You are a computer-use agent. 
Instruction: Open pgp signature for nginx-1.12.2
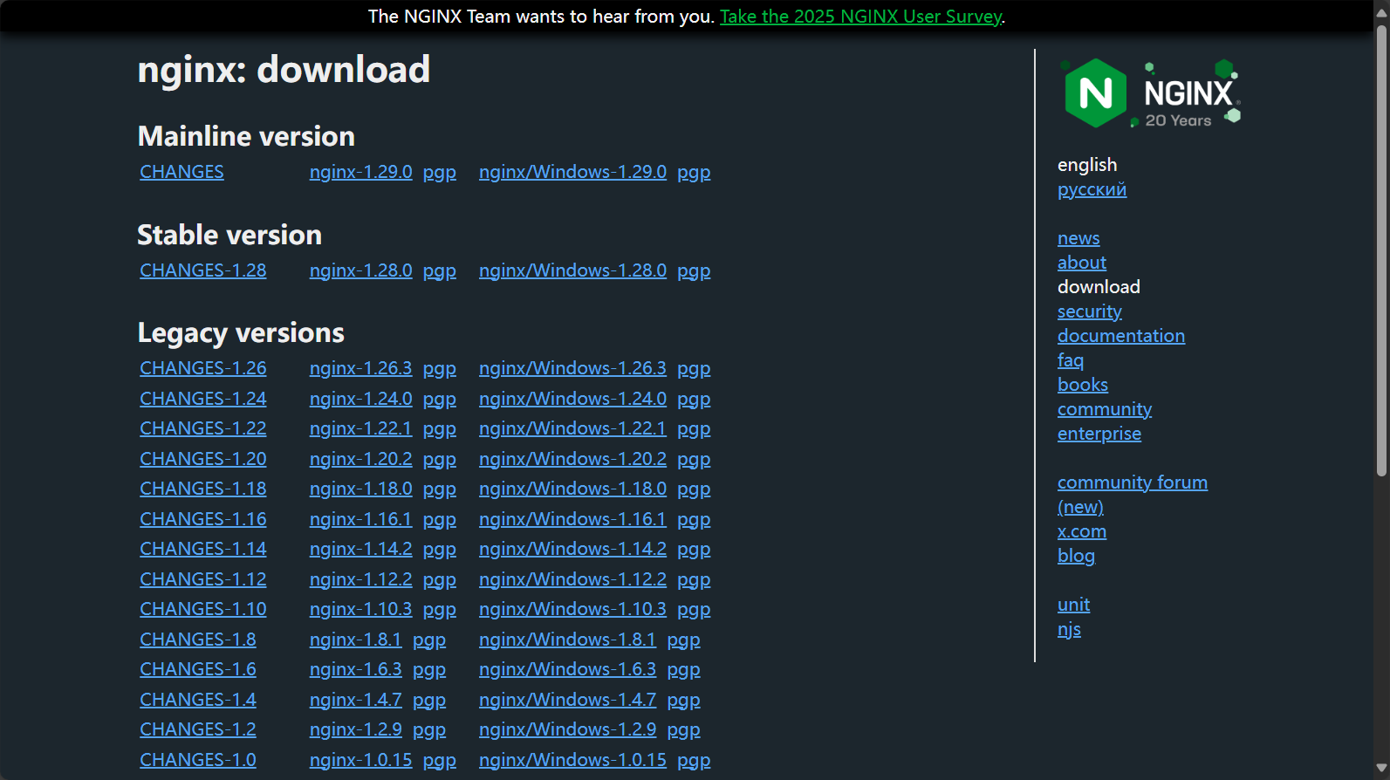[440, 579]
